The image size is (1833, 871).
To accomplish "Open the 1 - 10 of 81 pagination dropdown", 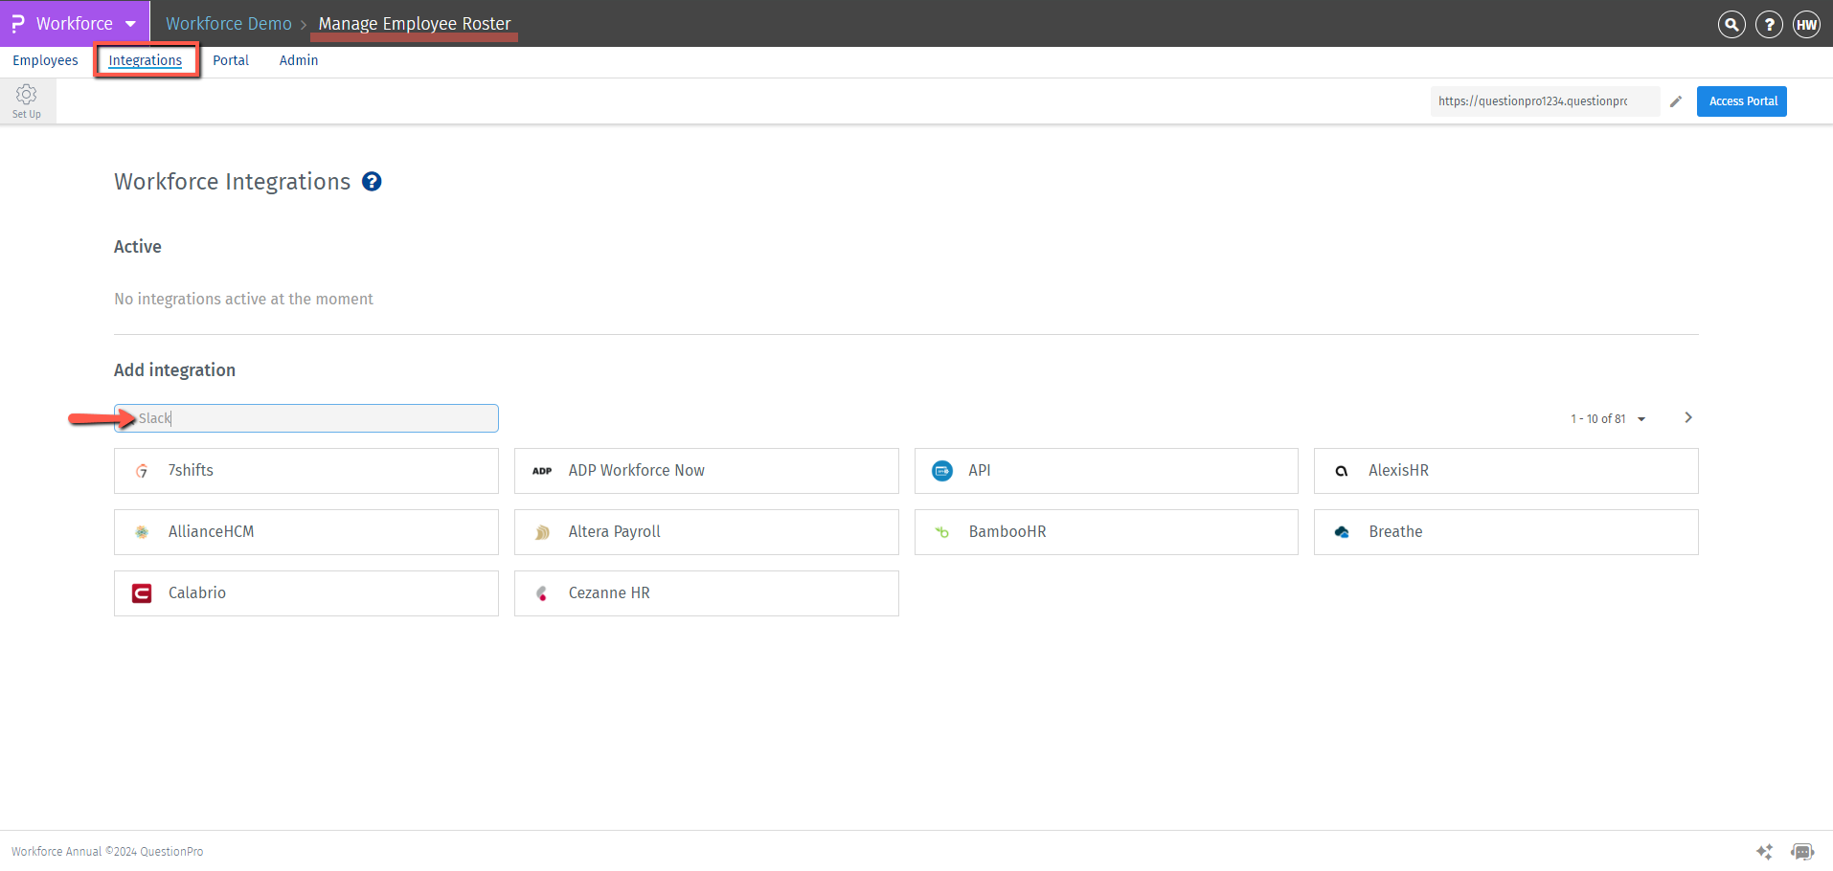I will pos(1608,419).
